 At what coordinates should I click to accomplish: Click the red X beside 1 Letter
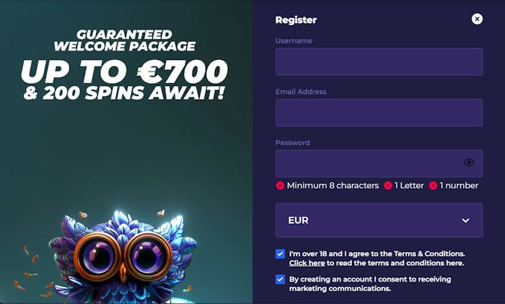point(388,186)
